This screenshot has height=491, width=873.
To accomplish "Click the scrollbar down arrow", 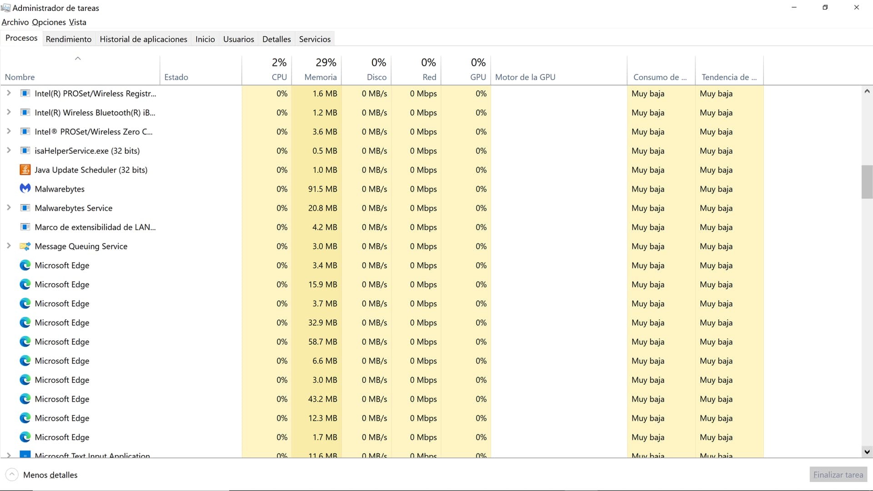I will tap(867, 452).
